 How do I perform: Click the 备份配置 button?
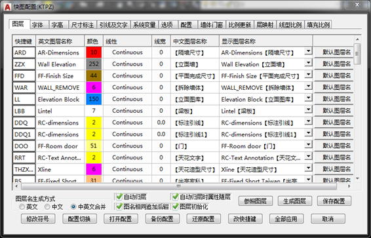point(163,219)
